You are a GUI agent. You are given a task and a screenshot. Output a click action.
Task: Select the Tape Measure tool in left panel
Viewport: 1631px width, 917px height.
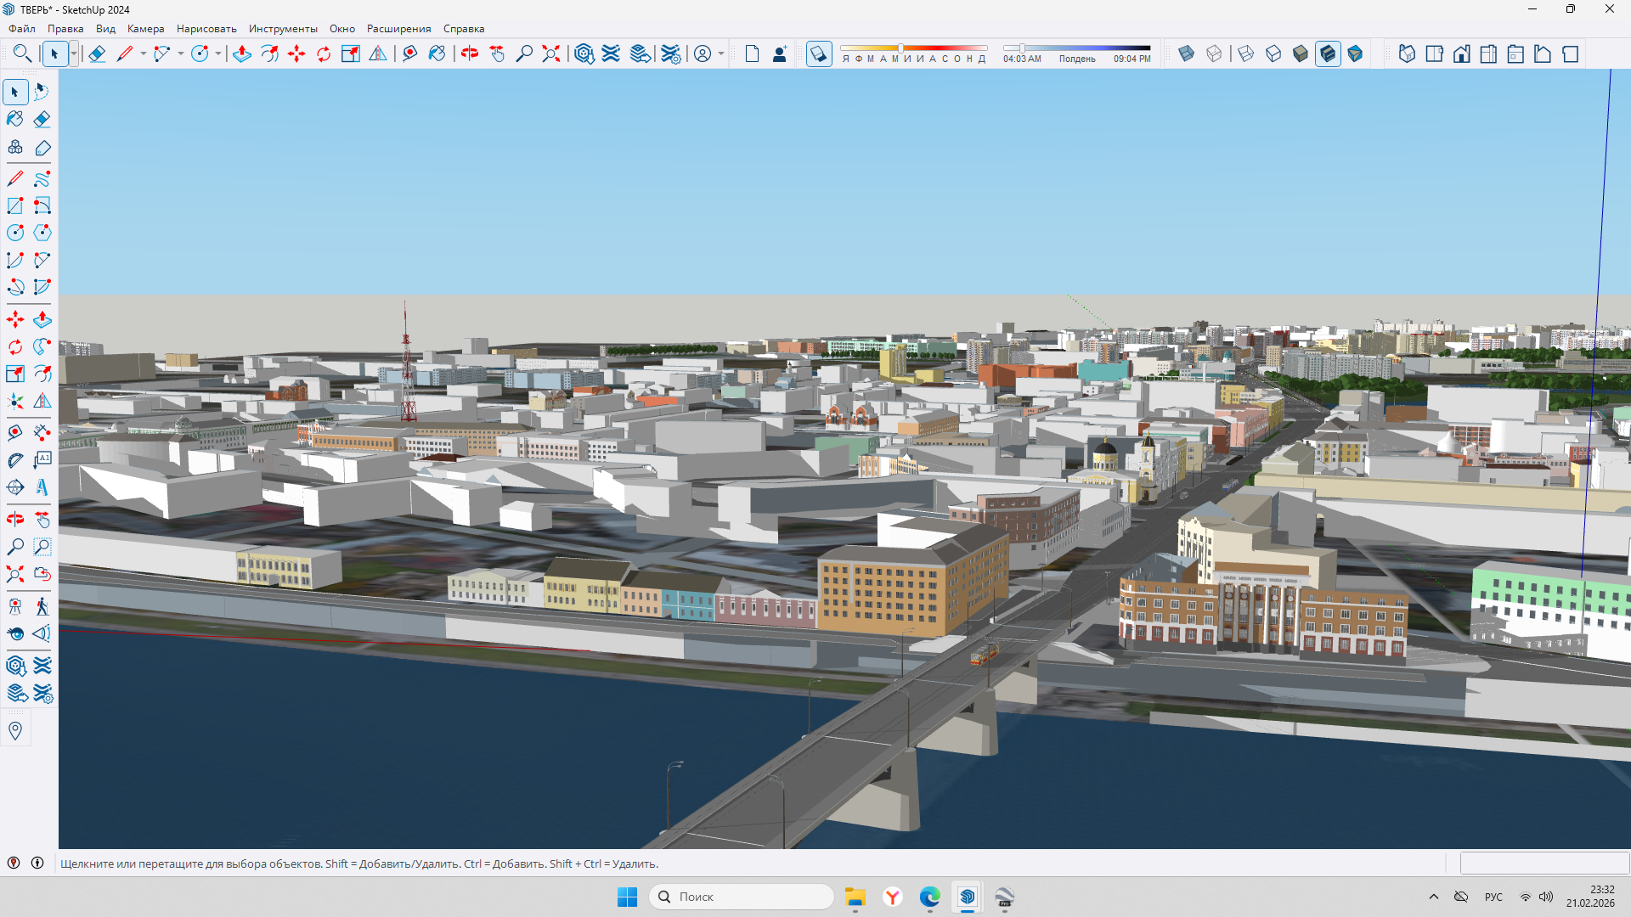(x=15, y=433)
